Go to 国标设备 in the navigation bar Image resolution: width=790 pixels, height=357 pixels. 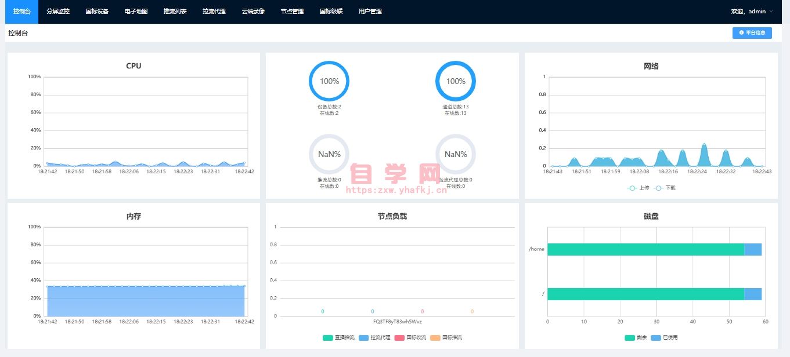[x=97, y=12]
